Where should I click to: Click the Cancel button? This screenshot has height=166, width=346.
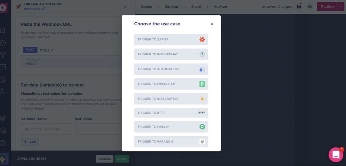pos(105,159)
